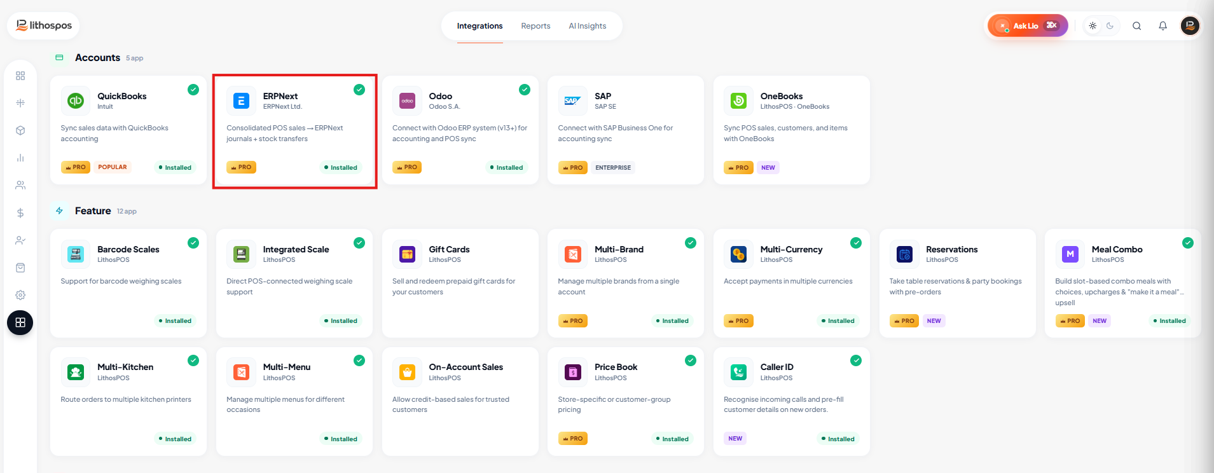The width and height of the screenshot is (1214, 473).
Task: Click the POPULAR badge on QuickBooks card
Action: coord(113,167)
